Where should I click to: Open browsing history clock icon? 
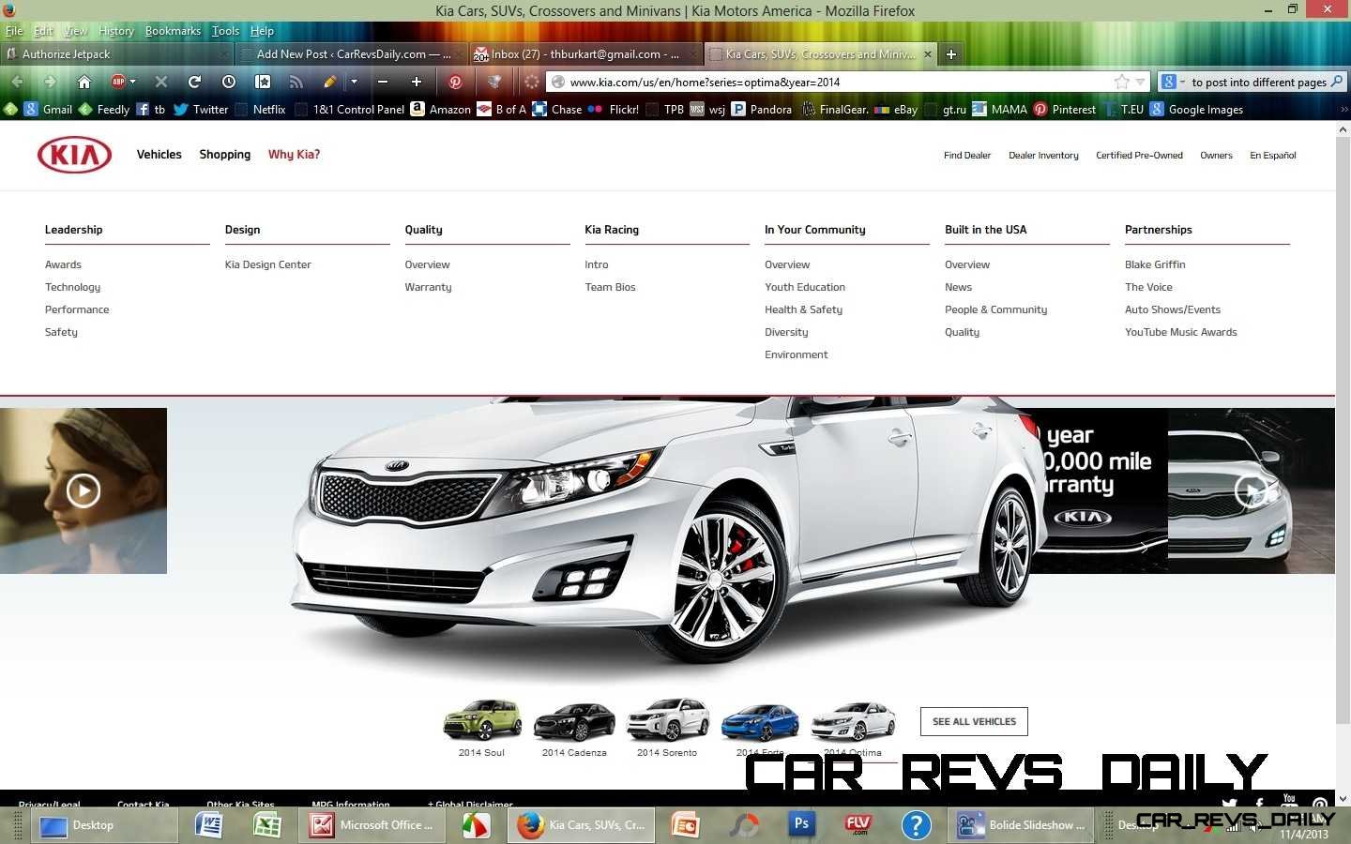click(228, 82)
